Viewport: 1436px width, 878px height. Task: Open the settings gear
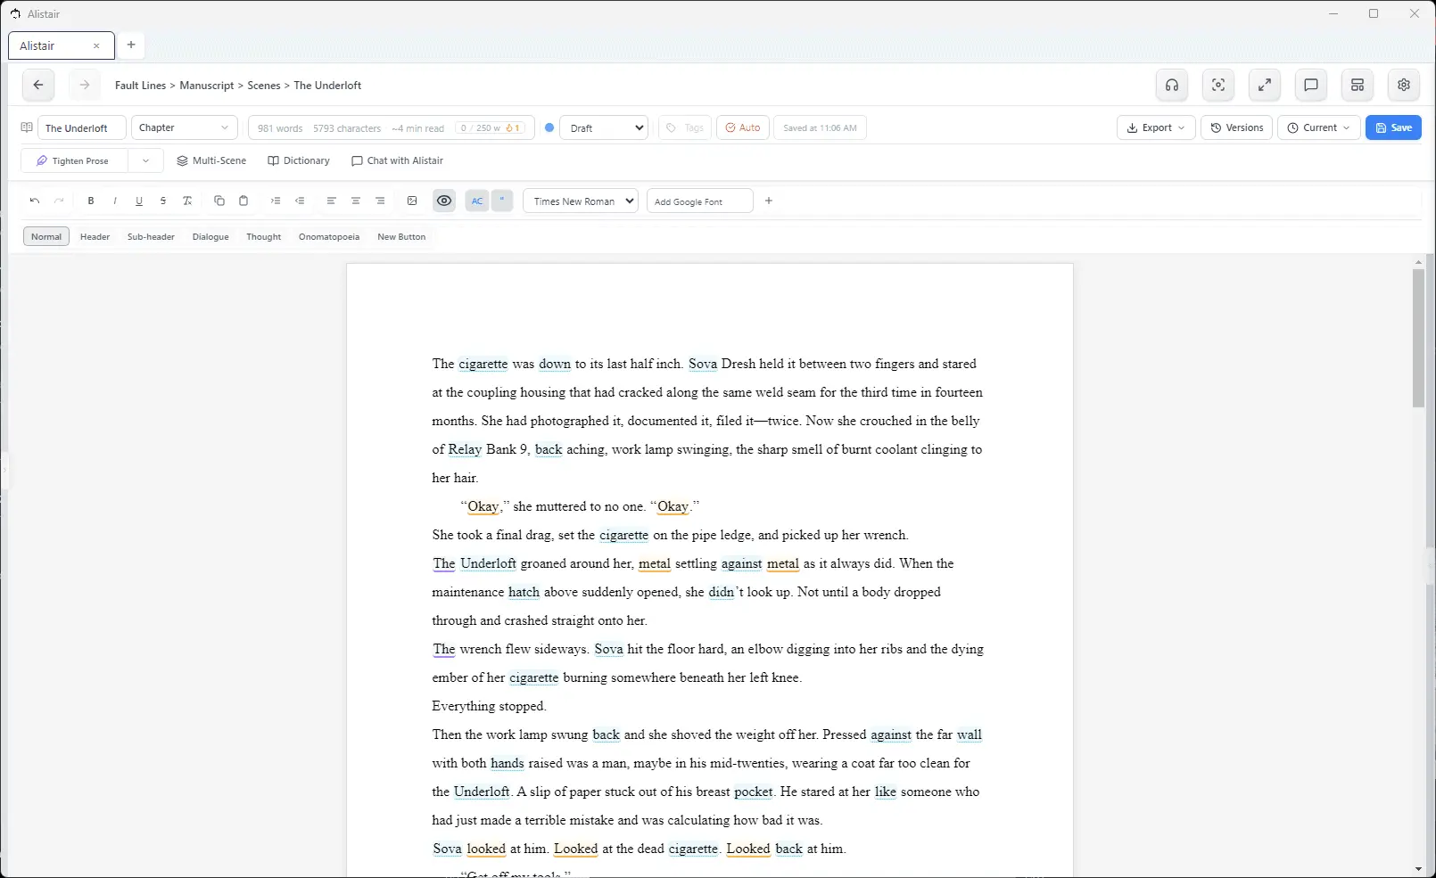tap(1404, 86)
